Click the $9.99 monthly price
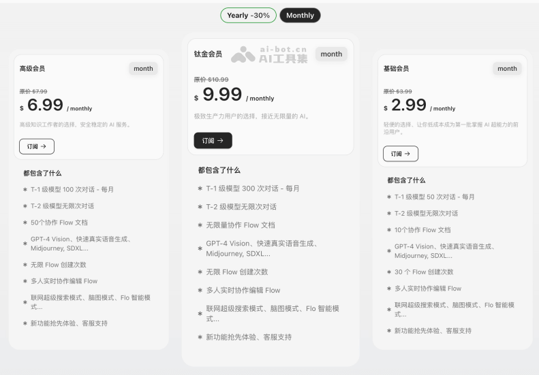539x375 pixels. click(222, 95)
